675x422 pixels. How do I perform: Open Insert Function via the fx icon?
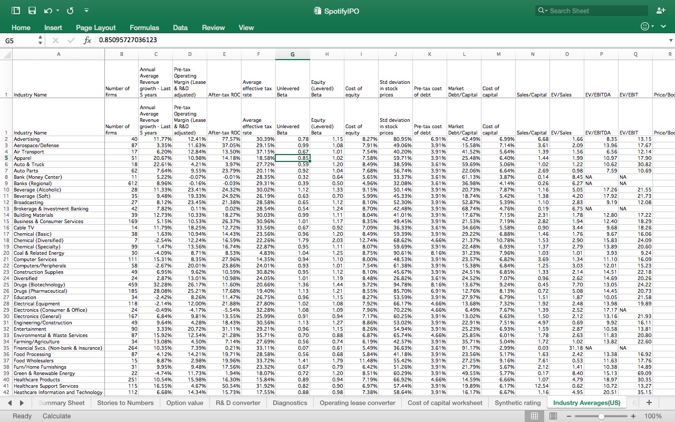point(88,40)
